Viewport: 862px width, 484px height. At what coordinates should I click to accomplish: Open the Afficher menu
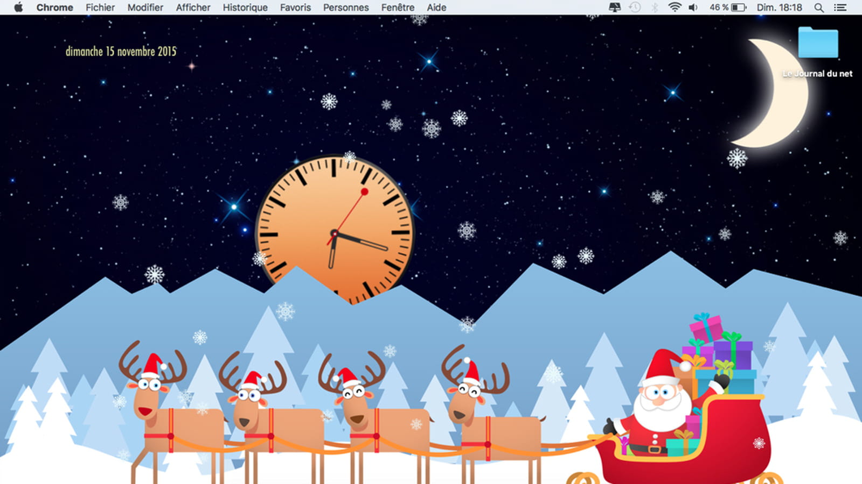pyautogui.click(x=193, y=8)
